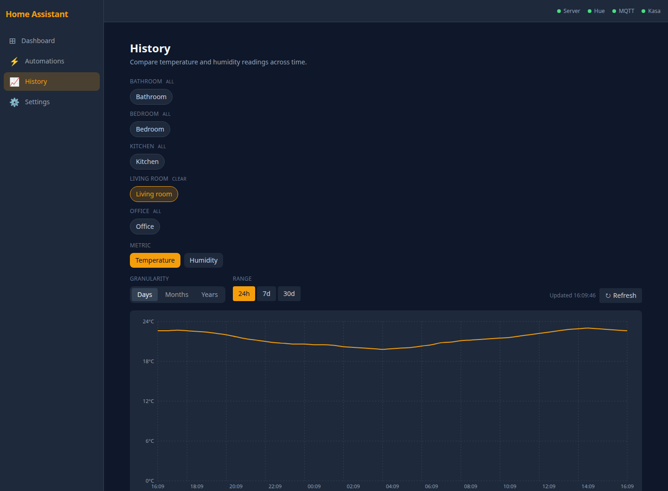Click the Dashboard grid icon
Screen dimensions: 668x491
(x=13, y=41)
